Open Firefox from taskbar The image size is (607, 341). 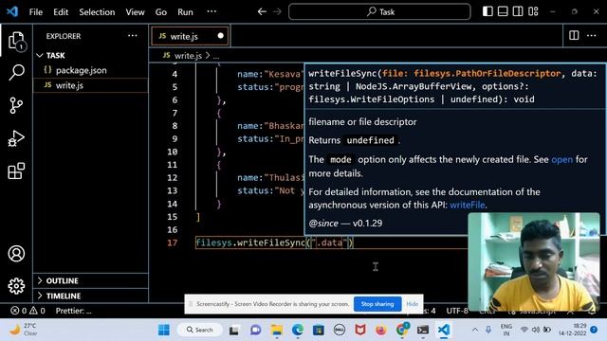[x=381, y=331]
